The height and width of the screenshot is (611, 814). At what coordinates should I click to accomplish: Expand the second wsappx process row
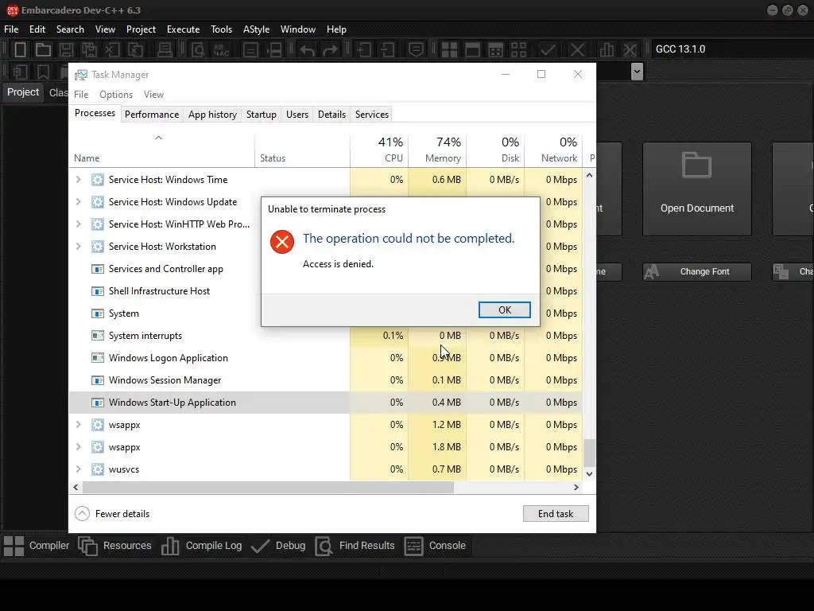(79, 447)
